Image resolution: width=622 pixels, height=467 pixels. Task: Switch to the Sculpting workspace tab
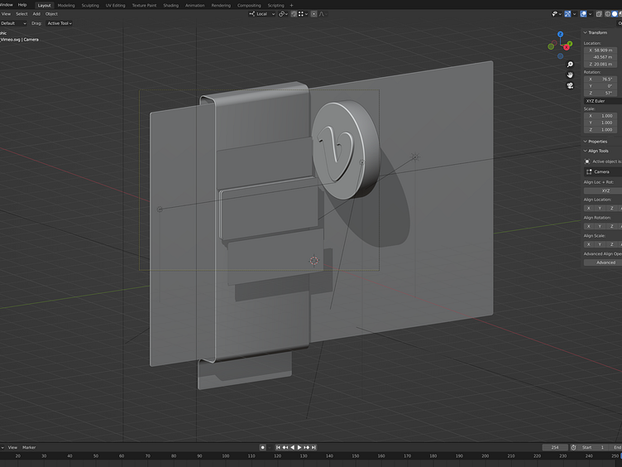pos(89,5)
